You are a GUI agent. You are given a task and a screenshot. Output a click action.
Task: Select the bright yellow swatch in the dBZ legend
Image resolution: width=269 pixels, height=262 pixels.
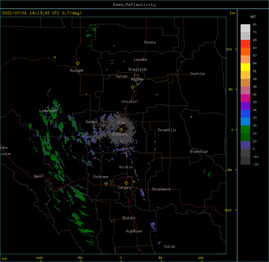[245, 67]
